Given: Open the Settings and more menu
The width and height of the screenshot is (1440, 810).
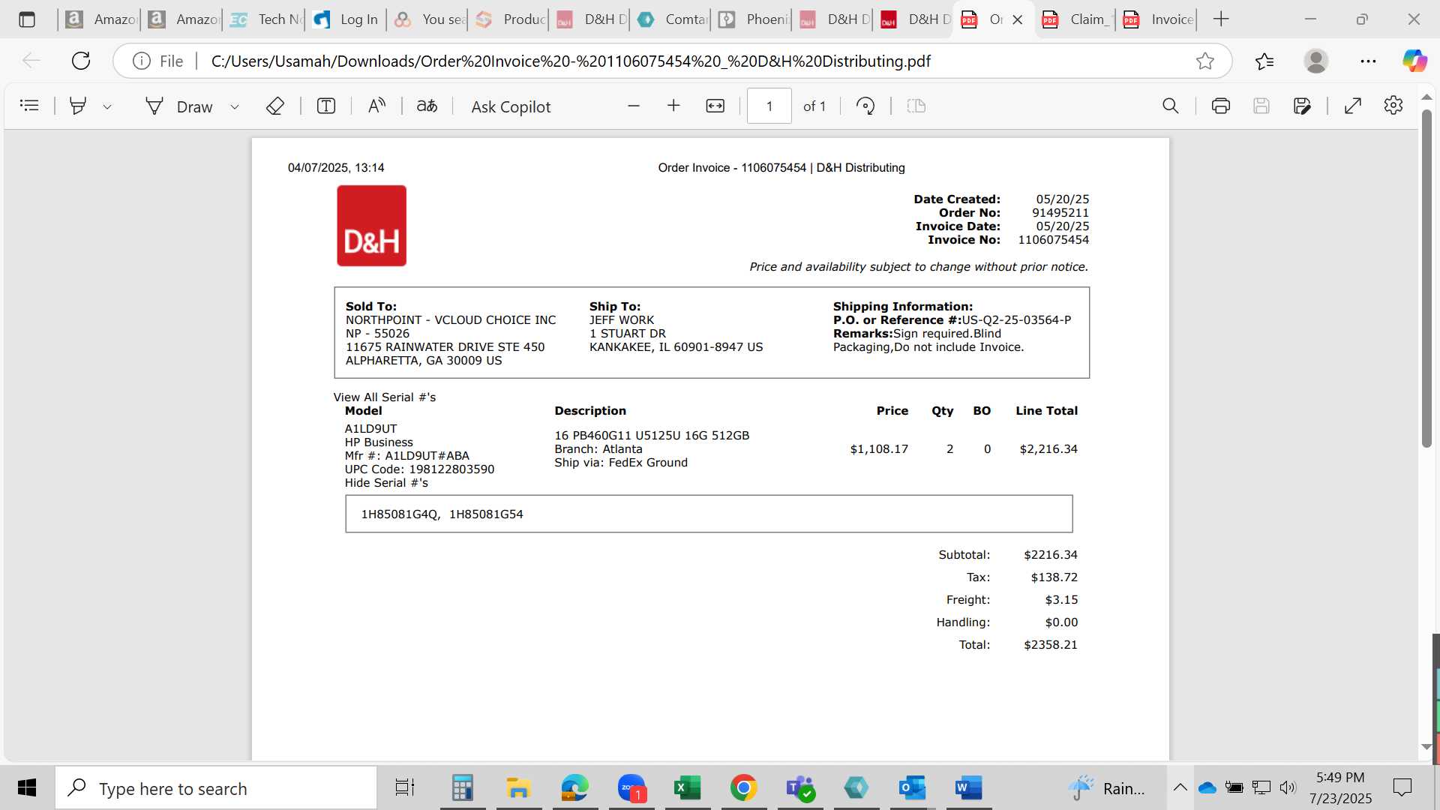Looking at the screenshot, I should tap(1368, 61).
